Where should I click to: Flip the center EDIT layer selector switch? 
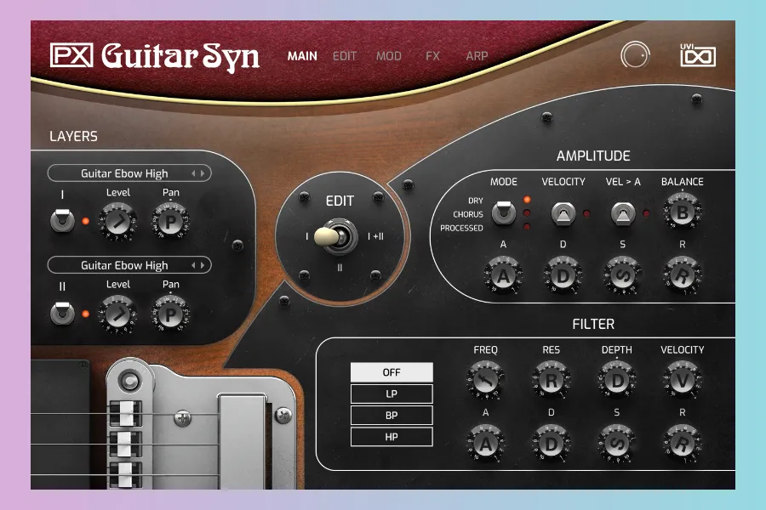333,236
